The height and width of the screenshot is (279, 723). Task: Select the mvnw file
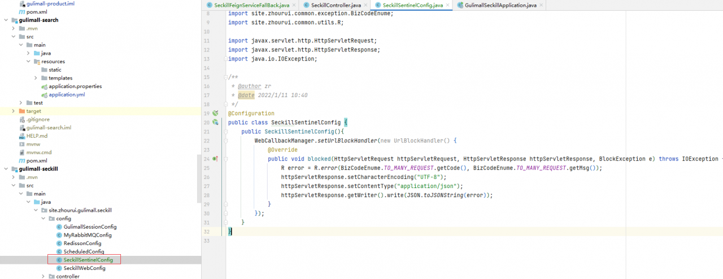pos(33,144)
